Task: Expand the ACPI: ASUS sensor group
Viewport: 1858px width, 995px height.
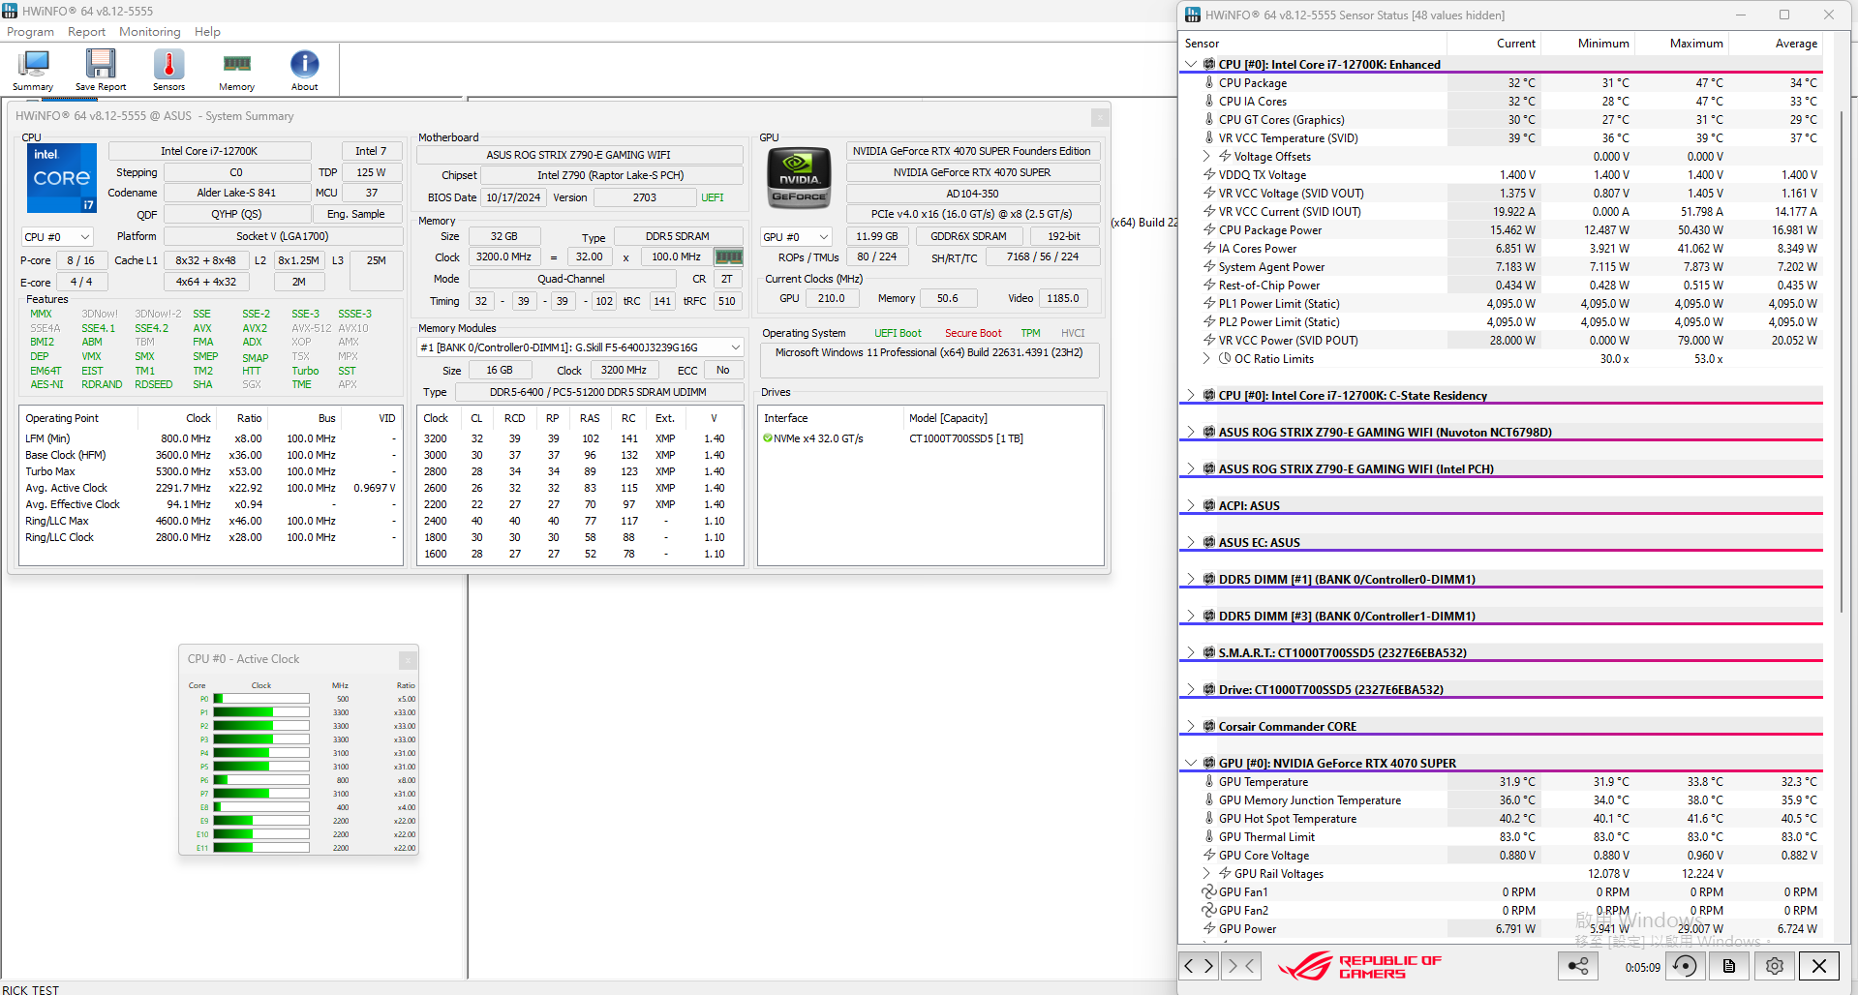Action: point(1191,506)
